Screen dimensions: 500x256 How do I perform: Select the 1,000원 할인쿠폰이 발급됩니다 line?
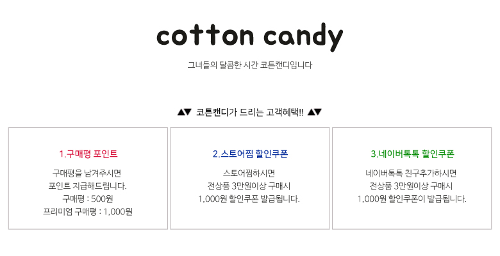point(412,199)
